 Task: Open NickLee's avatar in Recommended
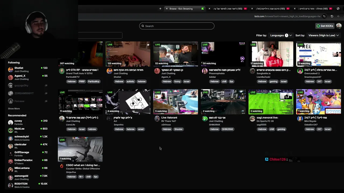coord(10,130)
